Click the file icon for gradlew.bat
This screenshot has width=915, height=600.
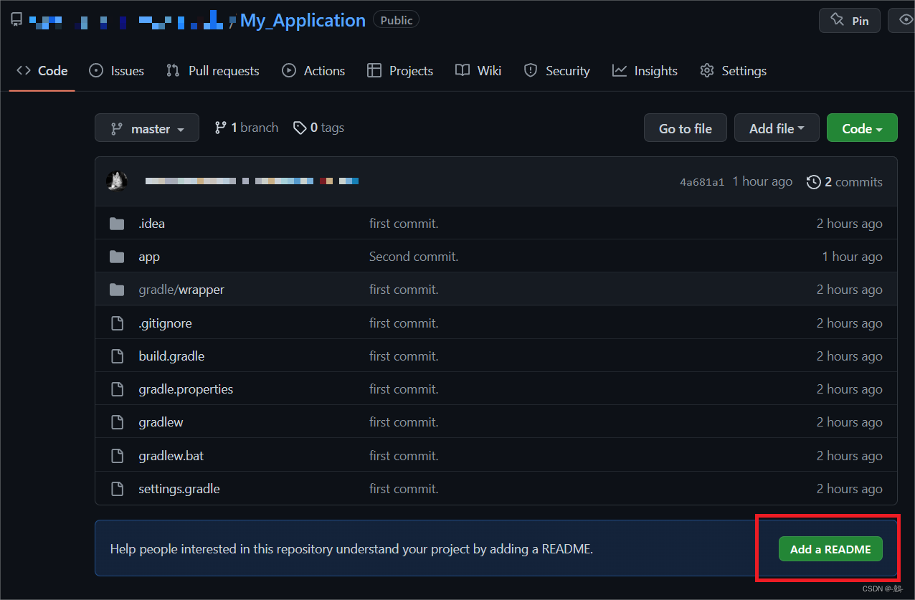[x=117, y=455]
